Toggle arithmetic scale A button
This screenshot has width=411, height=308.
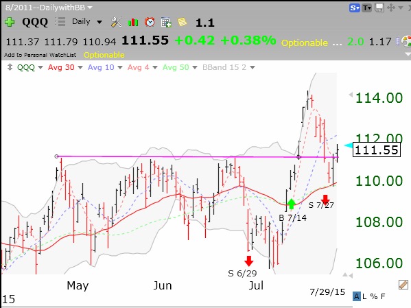click(x=357, y=296)
